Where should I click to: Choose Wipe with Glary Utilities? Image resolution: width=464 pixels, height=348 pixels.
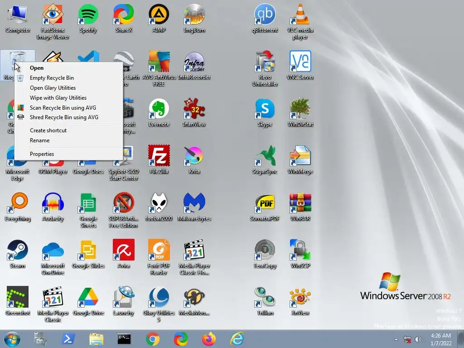point(69,98)
